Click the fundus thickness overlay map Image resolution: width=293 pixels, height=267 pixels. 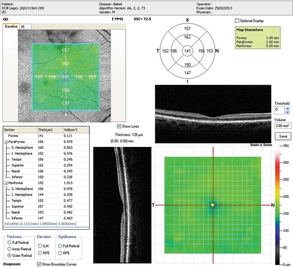(66, 77)
